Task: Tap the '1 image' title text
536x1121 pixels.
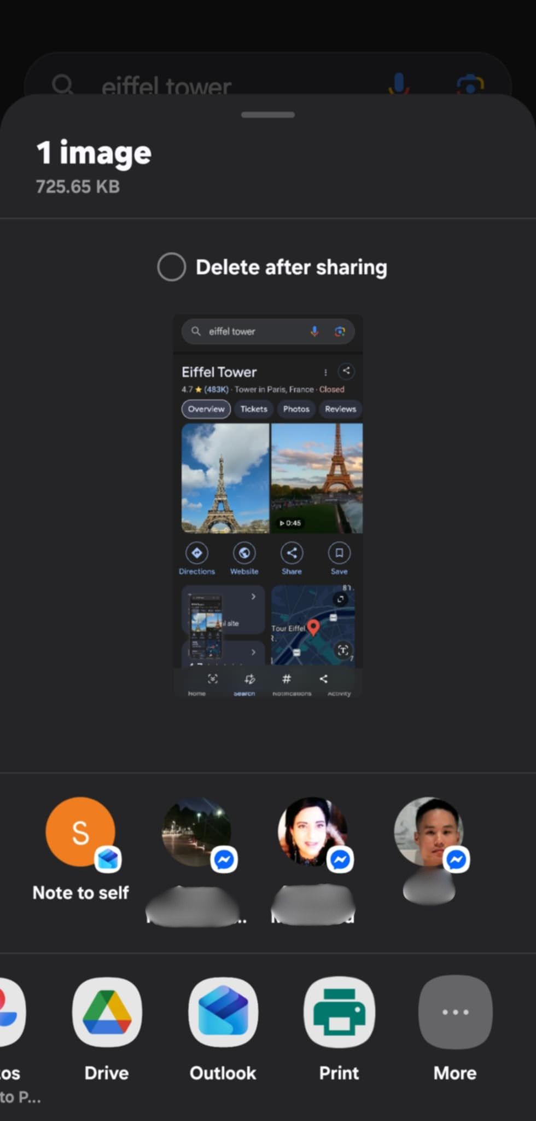Action: coord(94,153)
